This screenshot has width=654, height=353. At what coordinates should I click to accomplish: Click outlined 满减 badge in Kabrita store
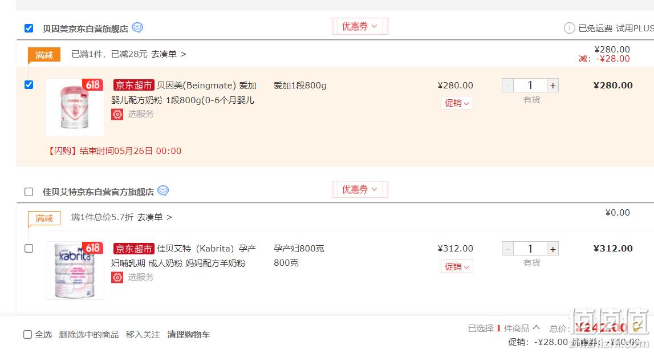pos(44,218)
